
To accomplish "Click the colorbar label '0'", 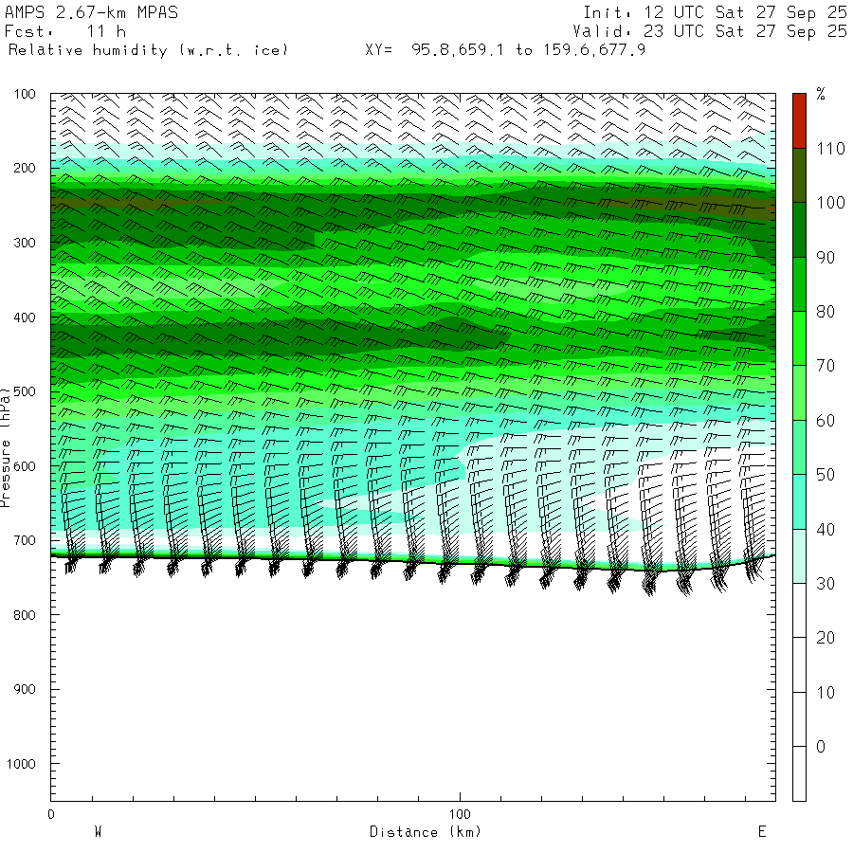I will click(x=821, y=747).
